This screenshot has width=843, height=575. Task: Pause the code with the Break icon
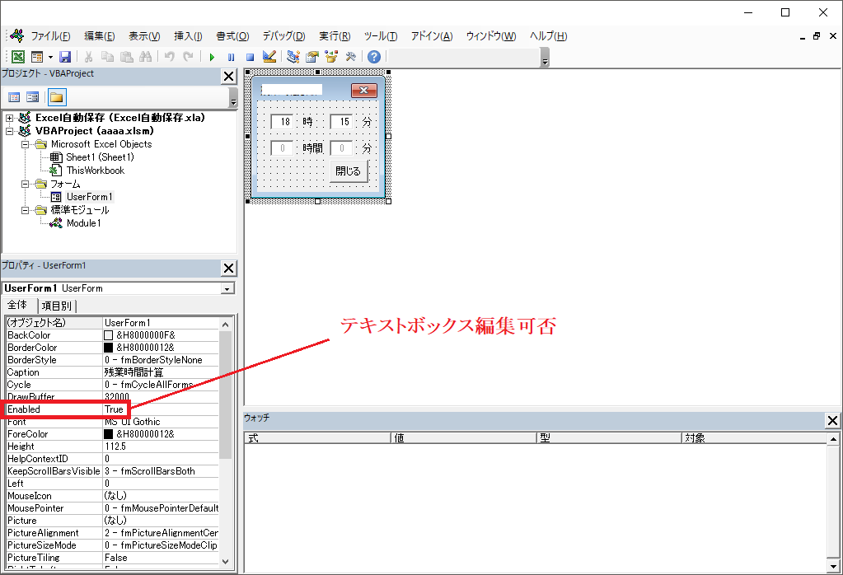232,56
